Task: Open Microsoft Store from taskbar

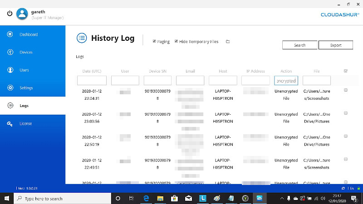Action: click(174, 199)
